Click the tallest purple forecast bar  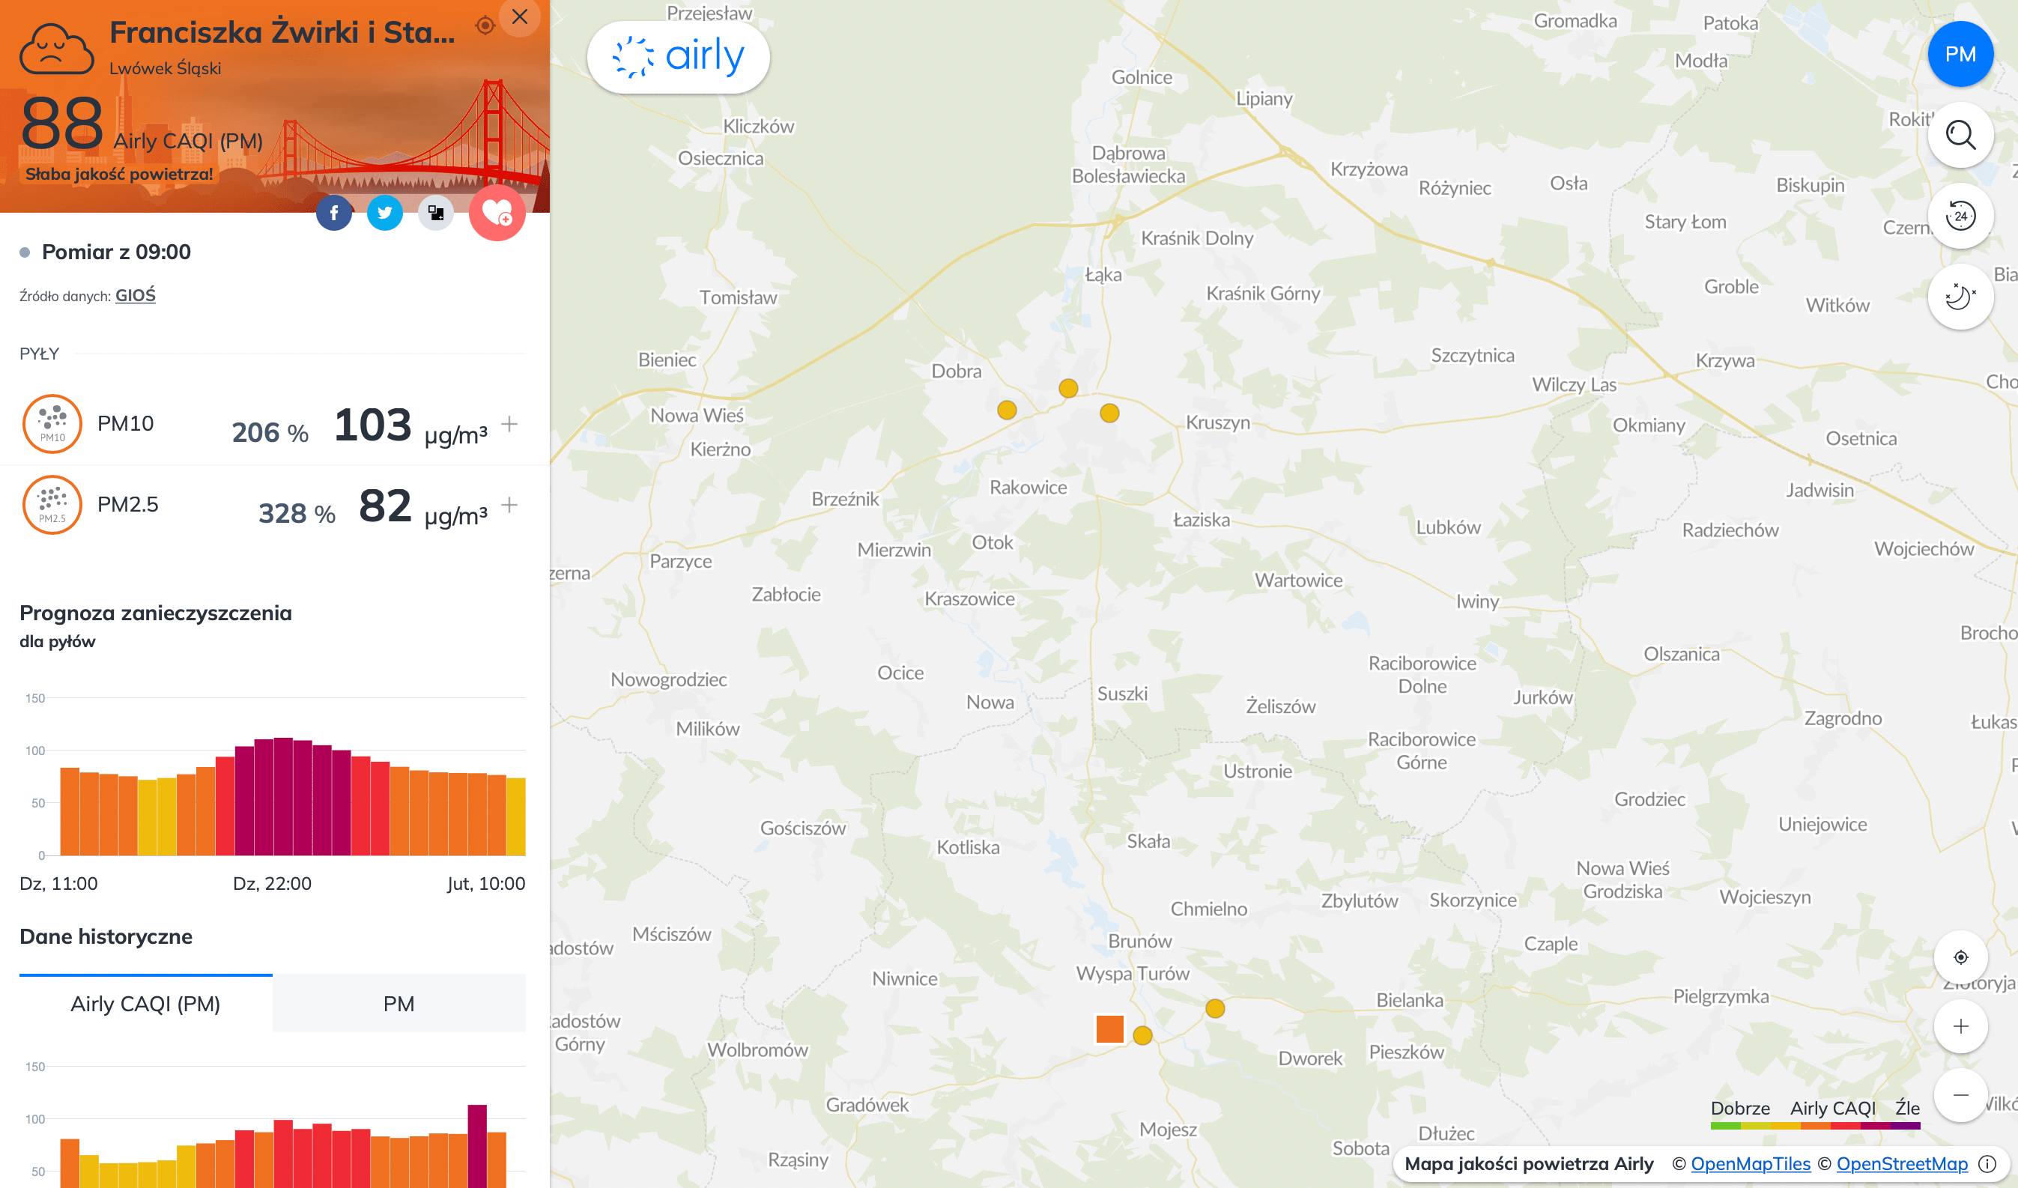283,795
